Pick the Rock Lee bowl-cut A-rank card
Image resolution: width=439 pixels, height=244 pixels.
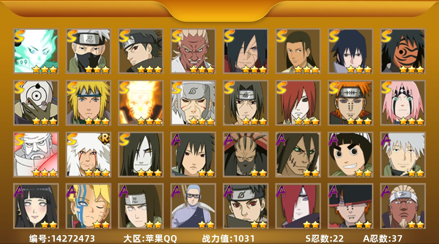click(351, 155)
